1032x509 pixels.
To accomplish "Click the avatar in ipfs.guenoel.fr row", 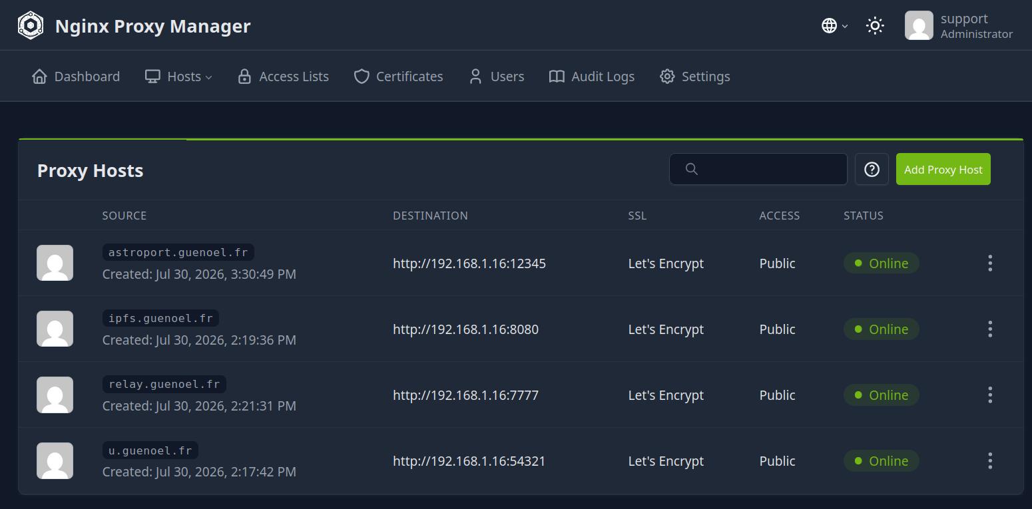I will 55,329.
